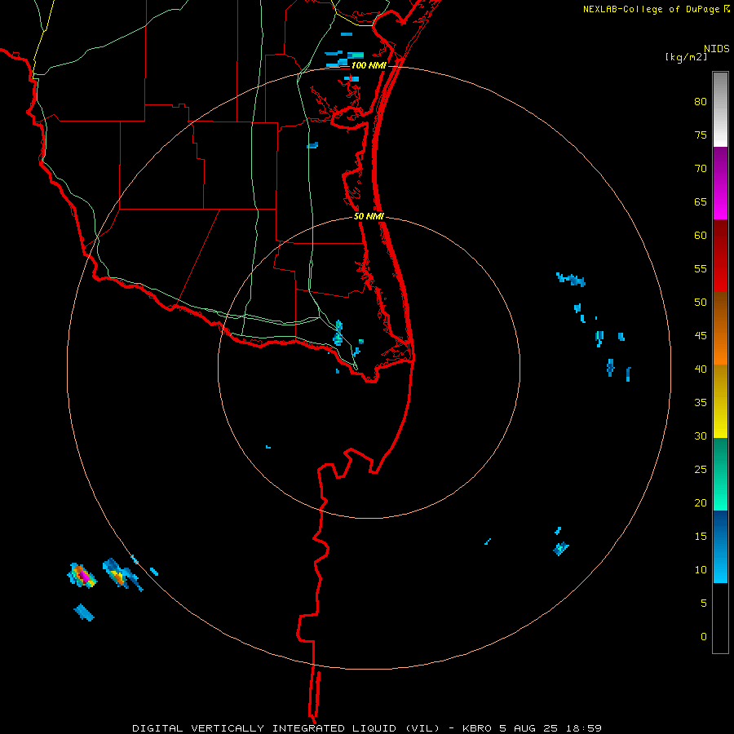This screenshot has width=734, height=734.
Task: Click the scale value 5
Action: coord(704,603)
